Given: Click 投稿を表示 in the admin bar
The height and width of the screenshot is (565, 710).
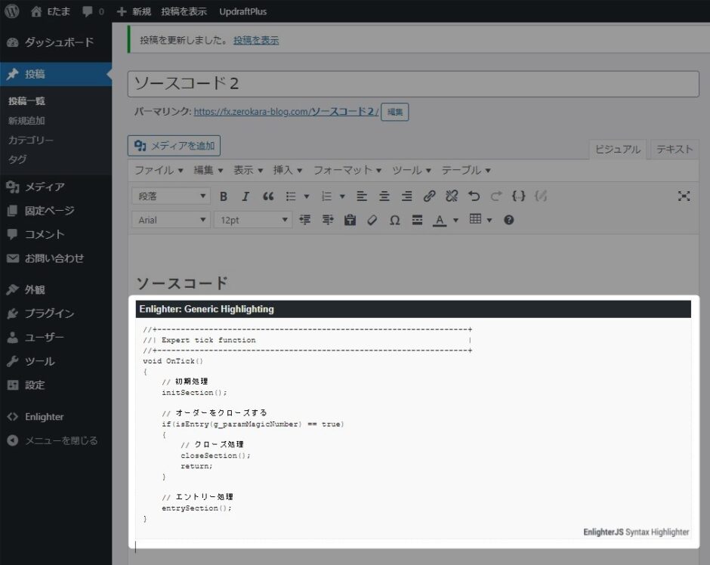Looking at the screenshot, I should 184,11.
